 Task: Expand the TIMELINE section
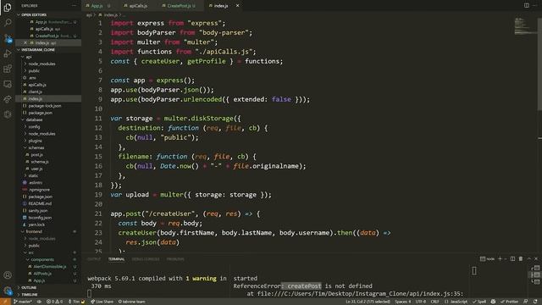[48, 295]
